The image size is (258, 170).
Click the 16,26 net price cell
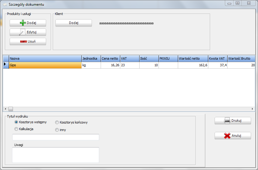(x=110, y=65)
